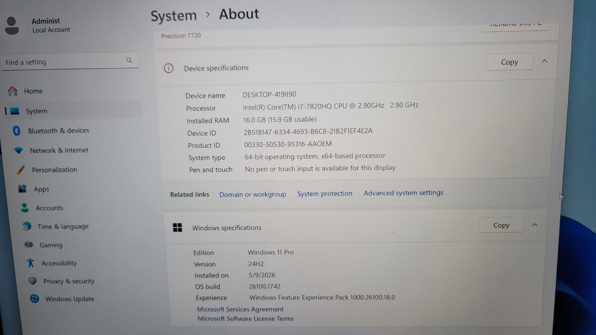Viewport: 596px width, 335px height.
Task: Click the Time & language globe icon
Action: point(27,226)
